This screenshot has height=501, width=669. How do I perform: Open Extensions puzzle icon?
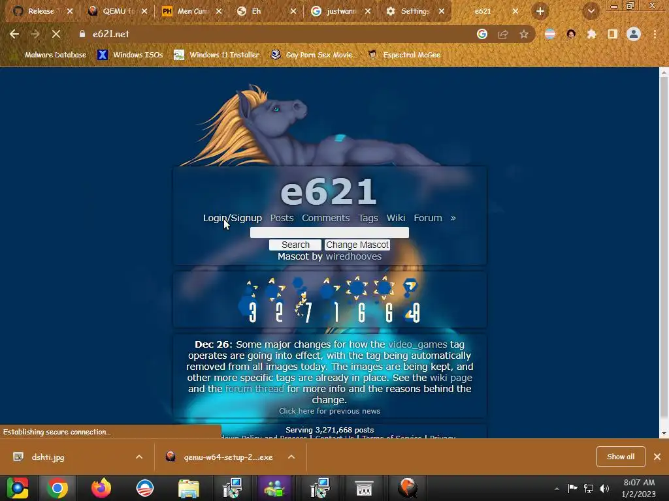point(591,34)
